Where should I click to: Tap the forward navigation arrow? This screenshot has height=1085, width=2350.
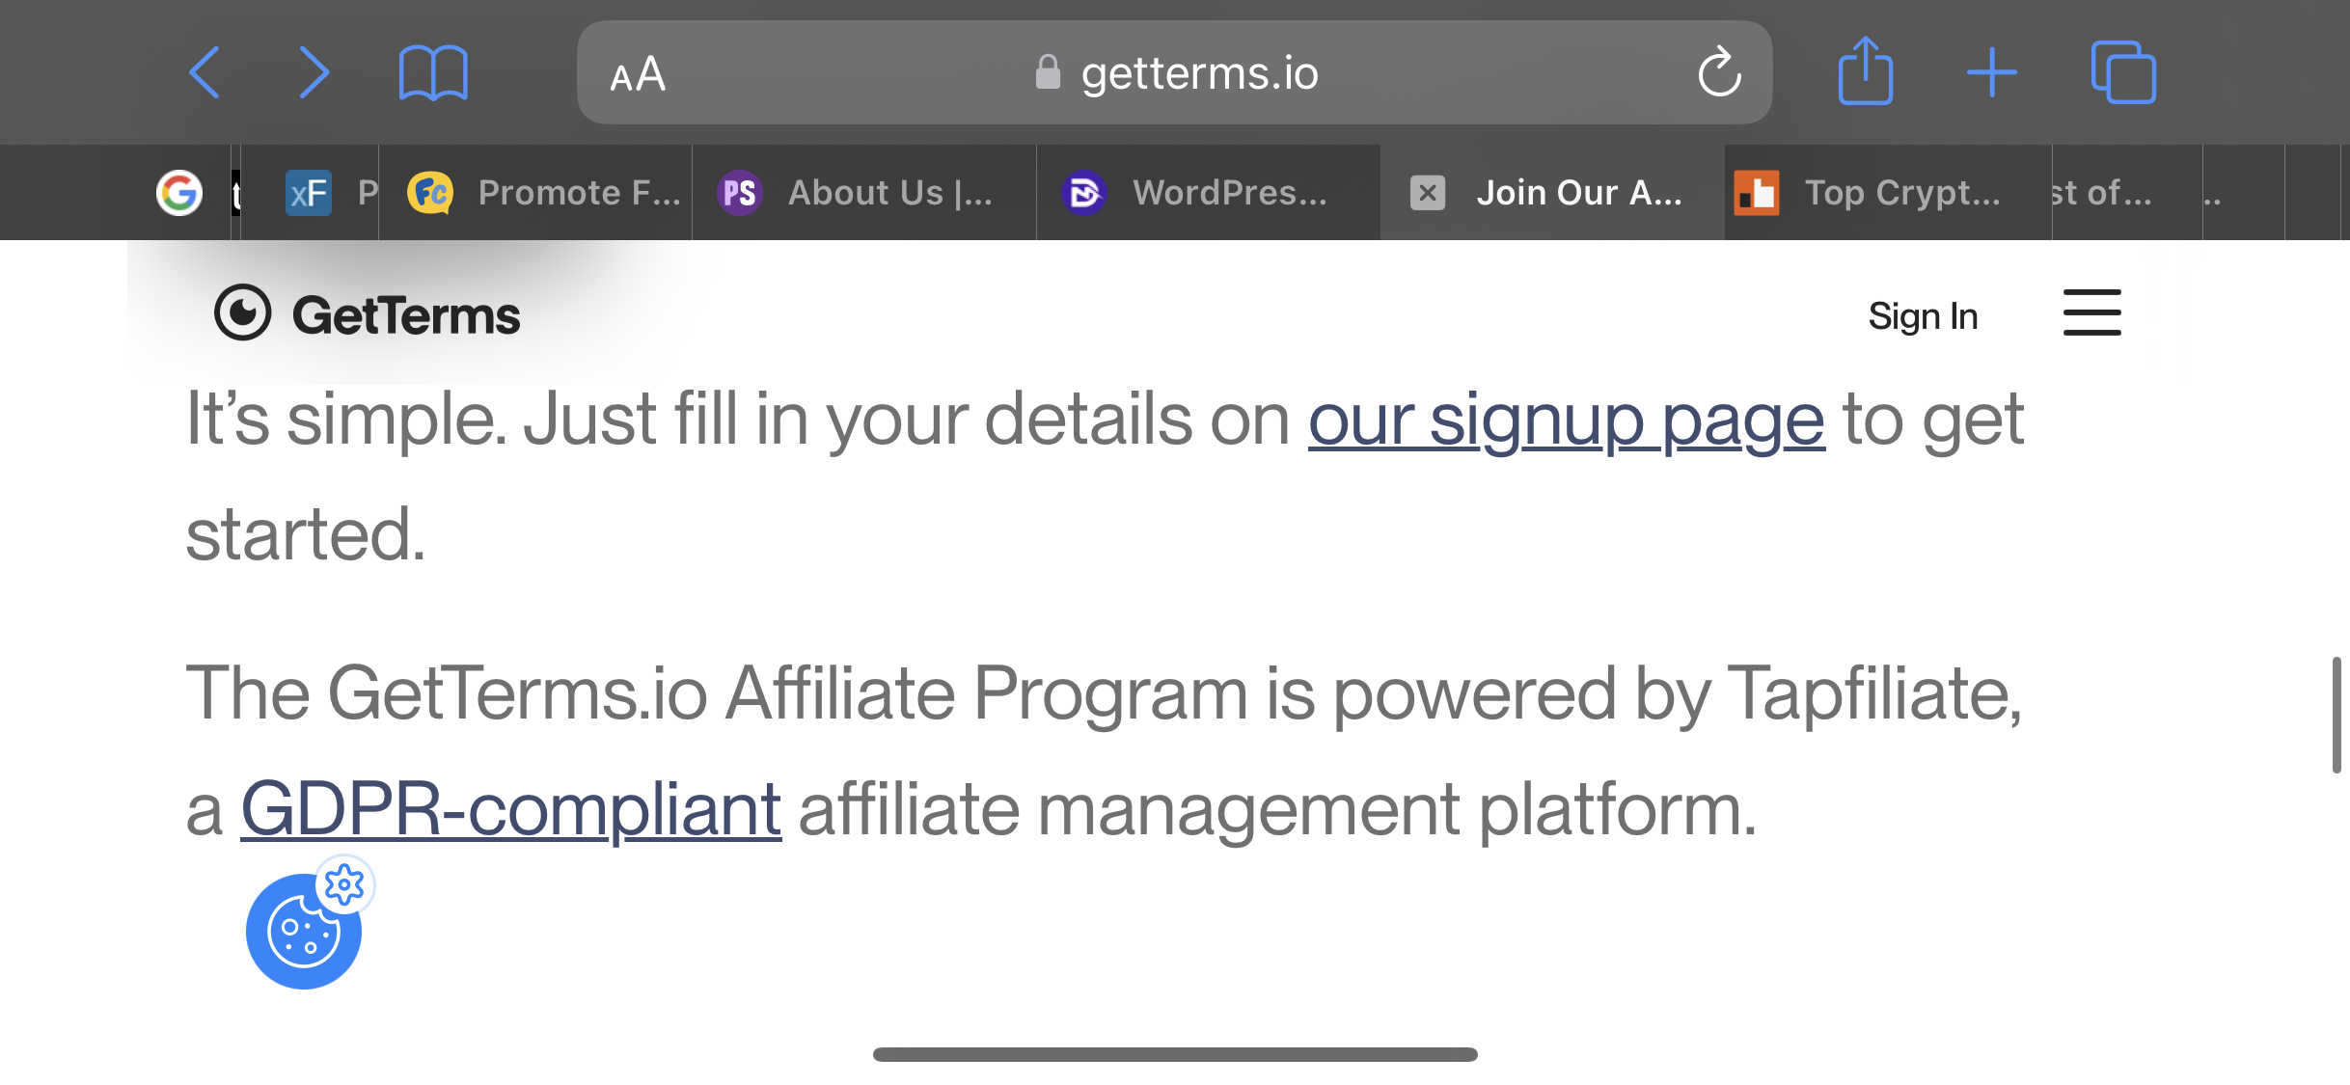click(314, 72)
